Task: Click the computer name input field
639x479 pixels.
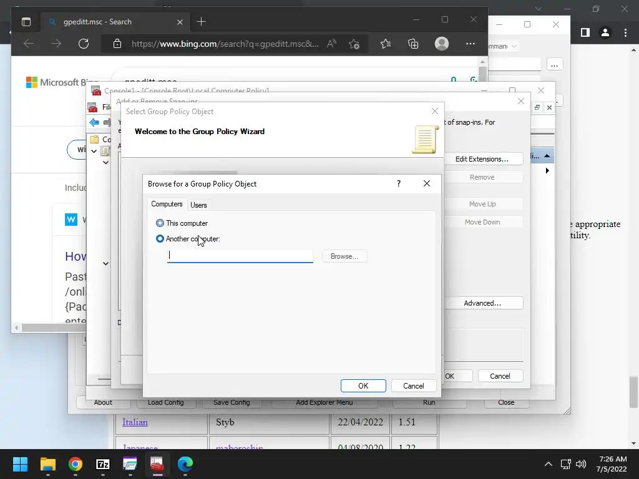Action: 240,256
